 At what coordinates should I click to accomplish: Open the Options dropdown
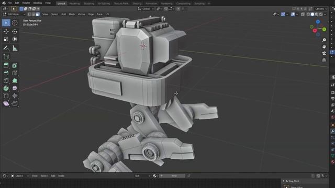321,9
